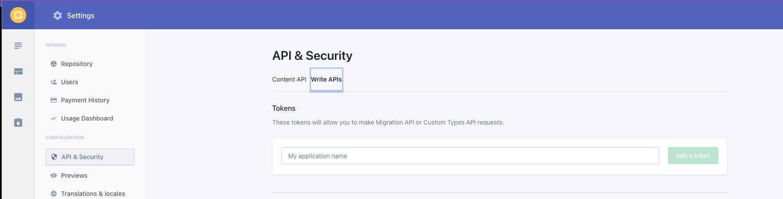Viewport: 783px width, 199px height.
Task: Open the Documents list from the left rail
Action: [18, 46]
